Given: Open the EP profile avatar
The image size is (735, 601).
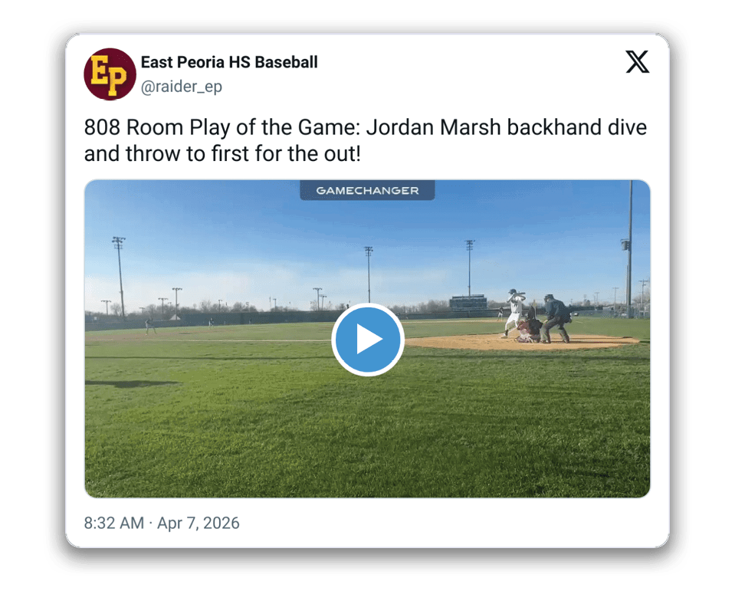Looking at the screenshot, I should click(x=110, y=74).
